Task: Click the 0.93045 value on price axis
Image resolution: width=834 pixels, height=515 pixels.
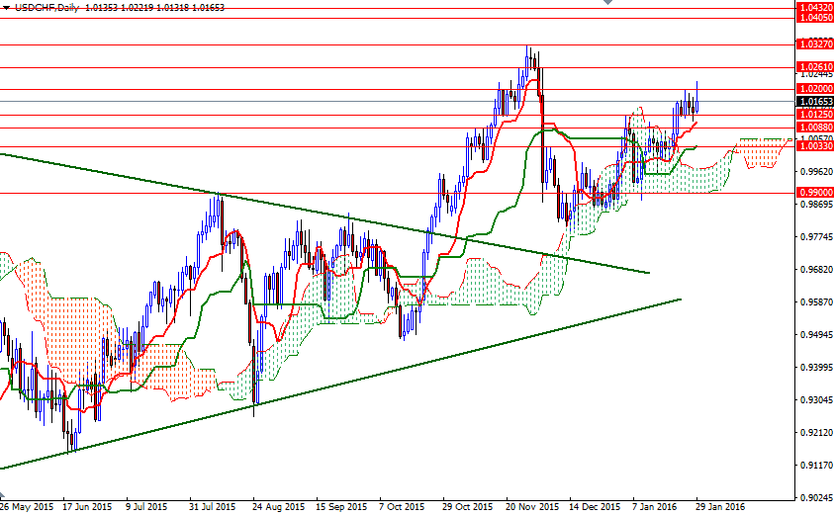Action: pos(816,399)
